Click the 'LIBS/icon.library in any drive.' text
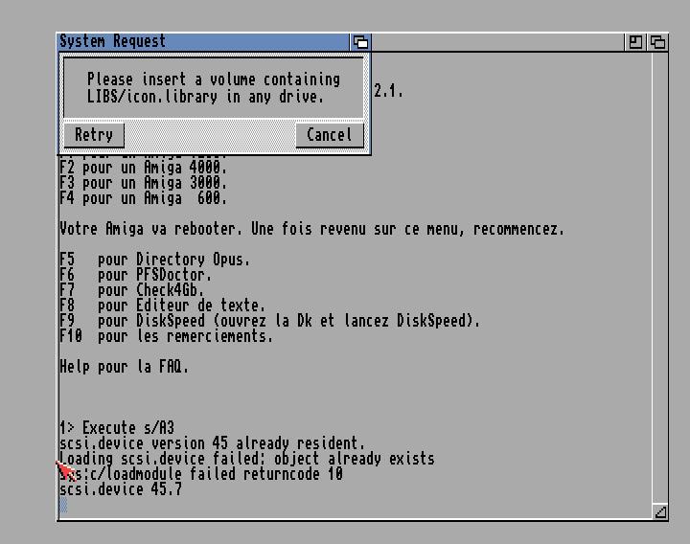The image size is (690, 544). (x=205, y=97)
